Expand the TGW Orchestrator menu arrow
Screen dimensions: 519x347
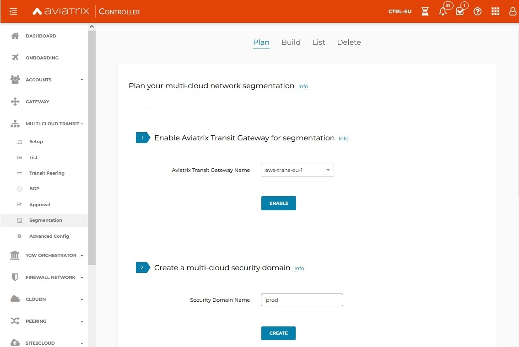pyautogui.click(x=82, y=256)
